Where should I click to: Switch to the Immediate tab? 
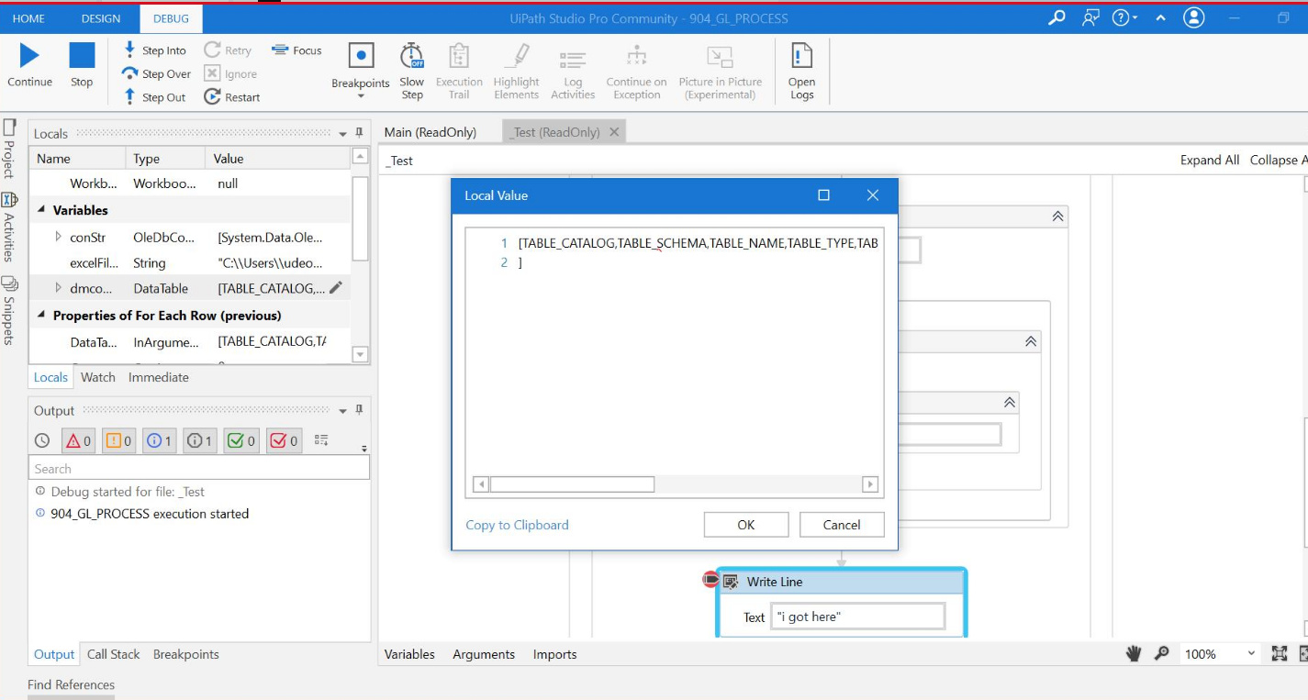(x=159, y=377)
